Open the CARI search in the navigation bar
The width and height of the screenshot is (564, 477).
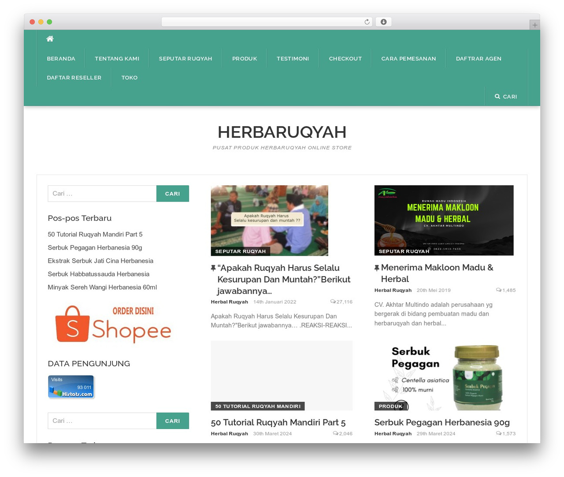[x=506, y=96]
